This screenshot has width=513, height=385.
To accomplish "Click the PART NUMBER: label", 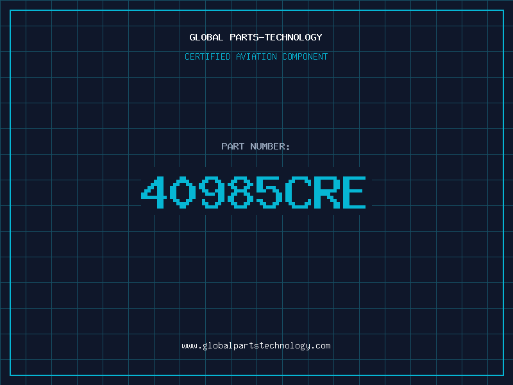I will [256, 146].
